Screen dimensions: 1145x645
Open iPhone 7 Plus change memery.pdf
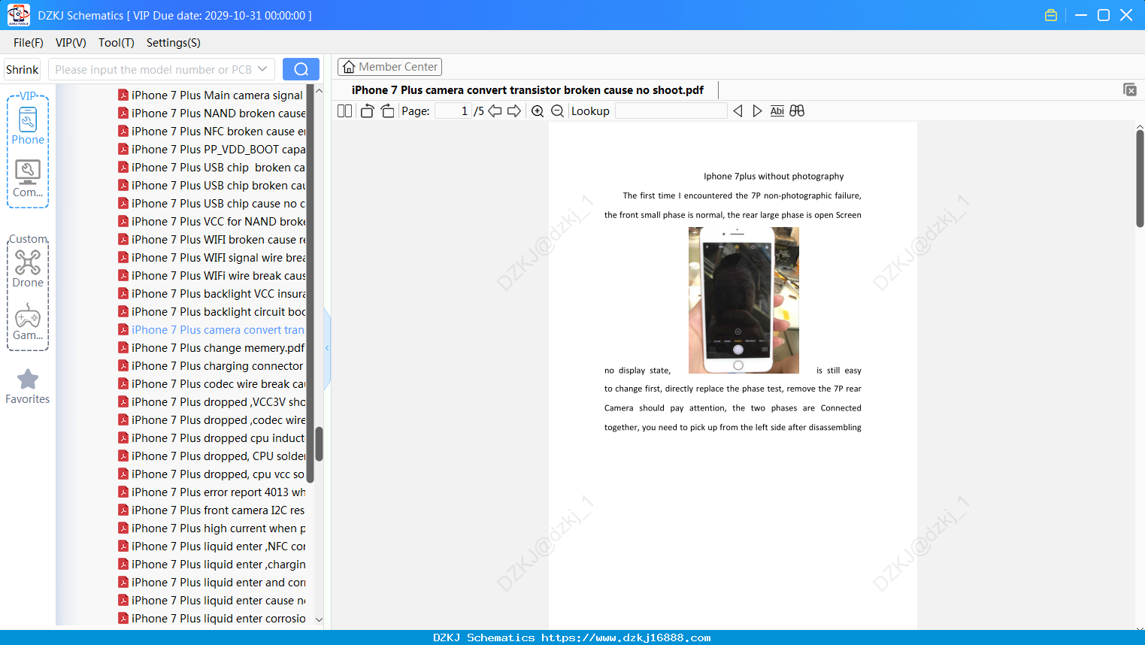click(x=211, y=348)
